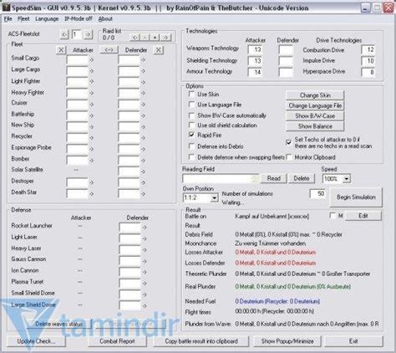The height and width of the screenshot is (353, 396).
Task: Enable the Use Skin option
Action: (x=191, y=95)
